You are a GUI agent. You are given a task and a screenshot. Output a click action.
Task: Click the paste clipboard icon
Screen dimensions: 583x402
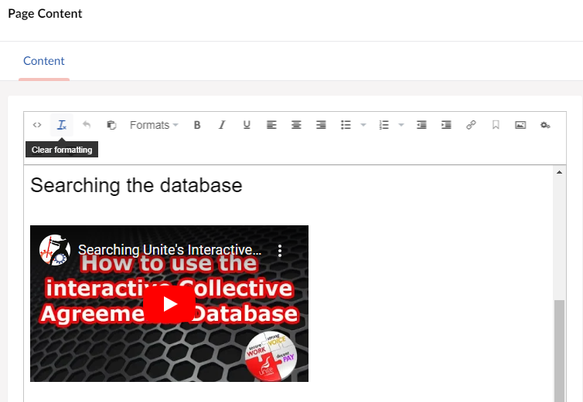(x=111, y=125)
